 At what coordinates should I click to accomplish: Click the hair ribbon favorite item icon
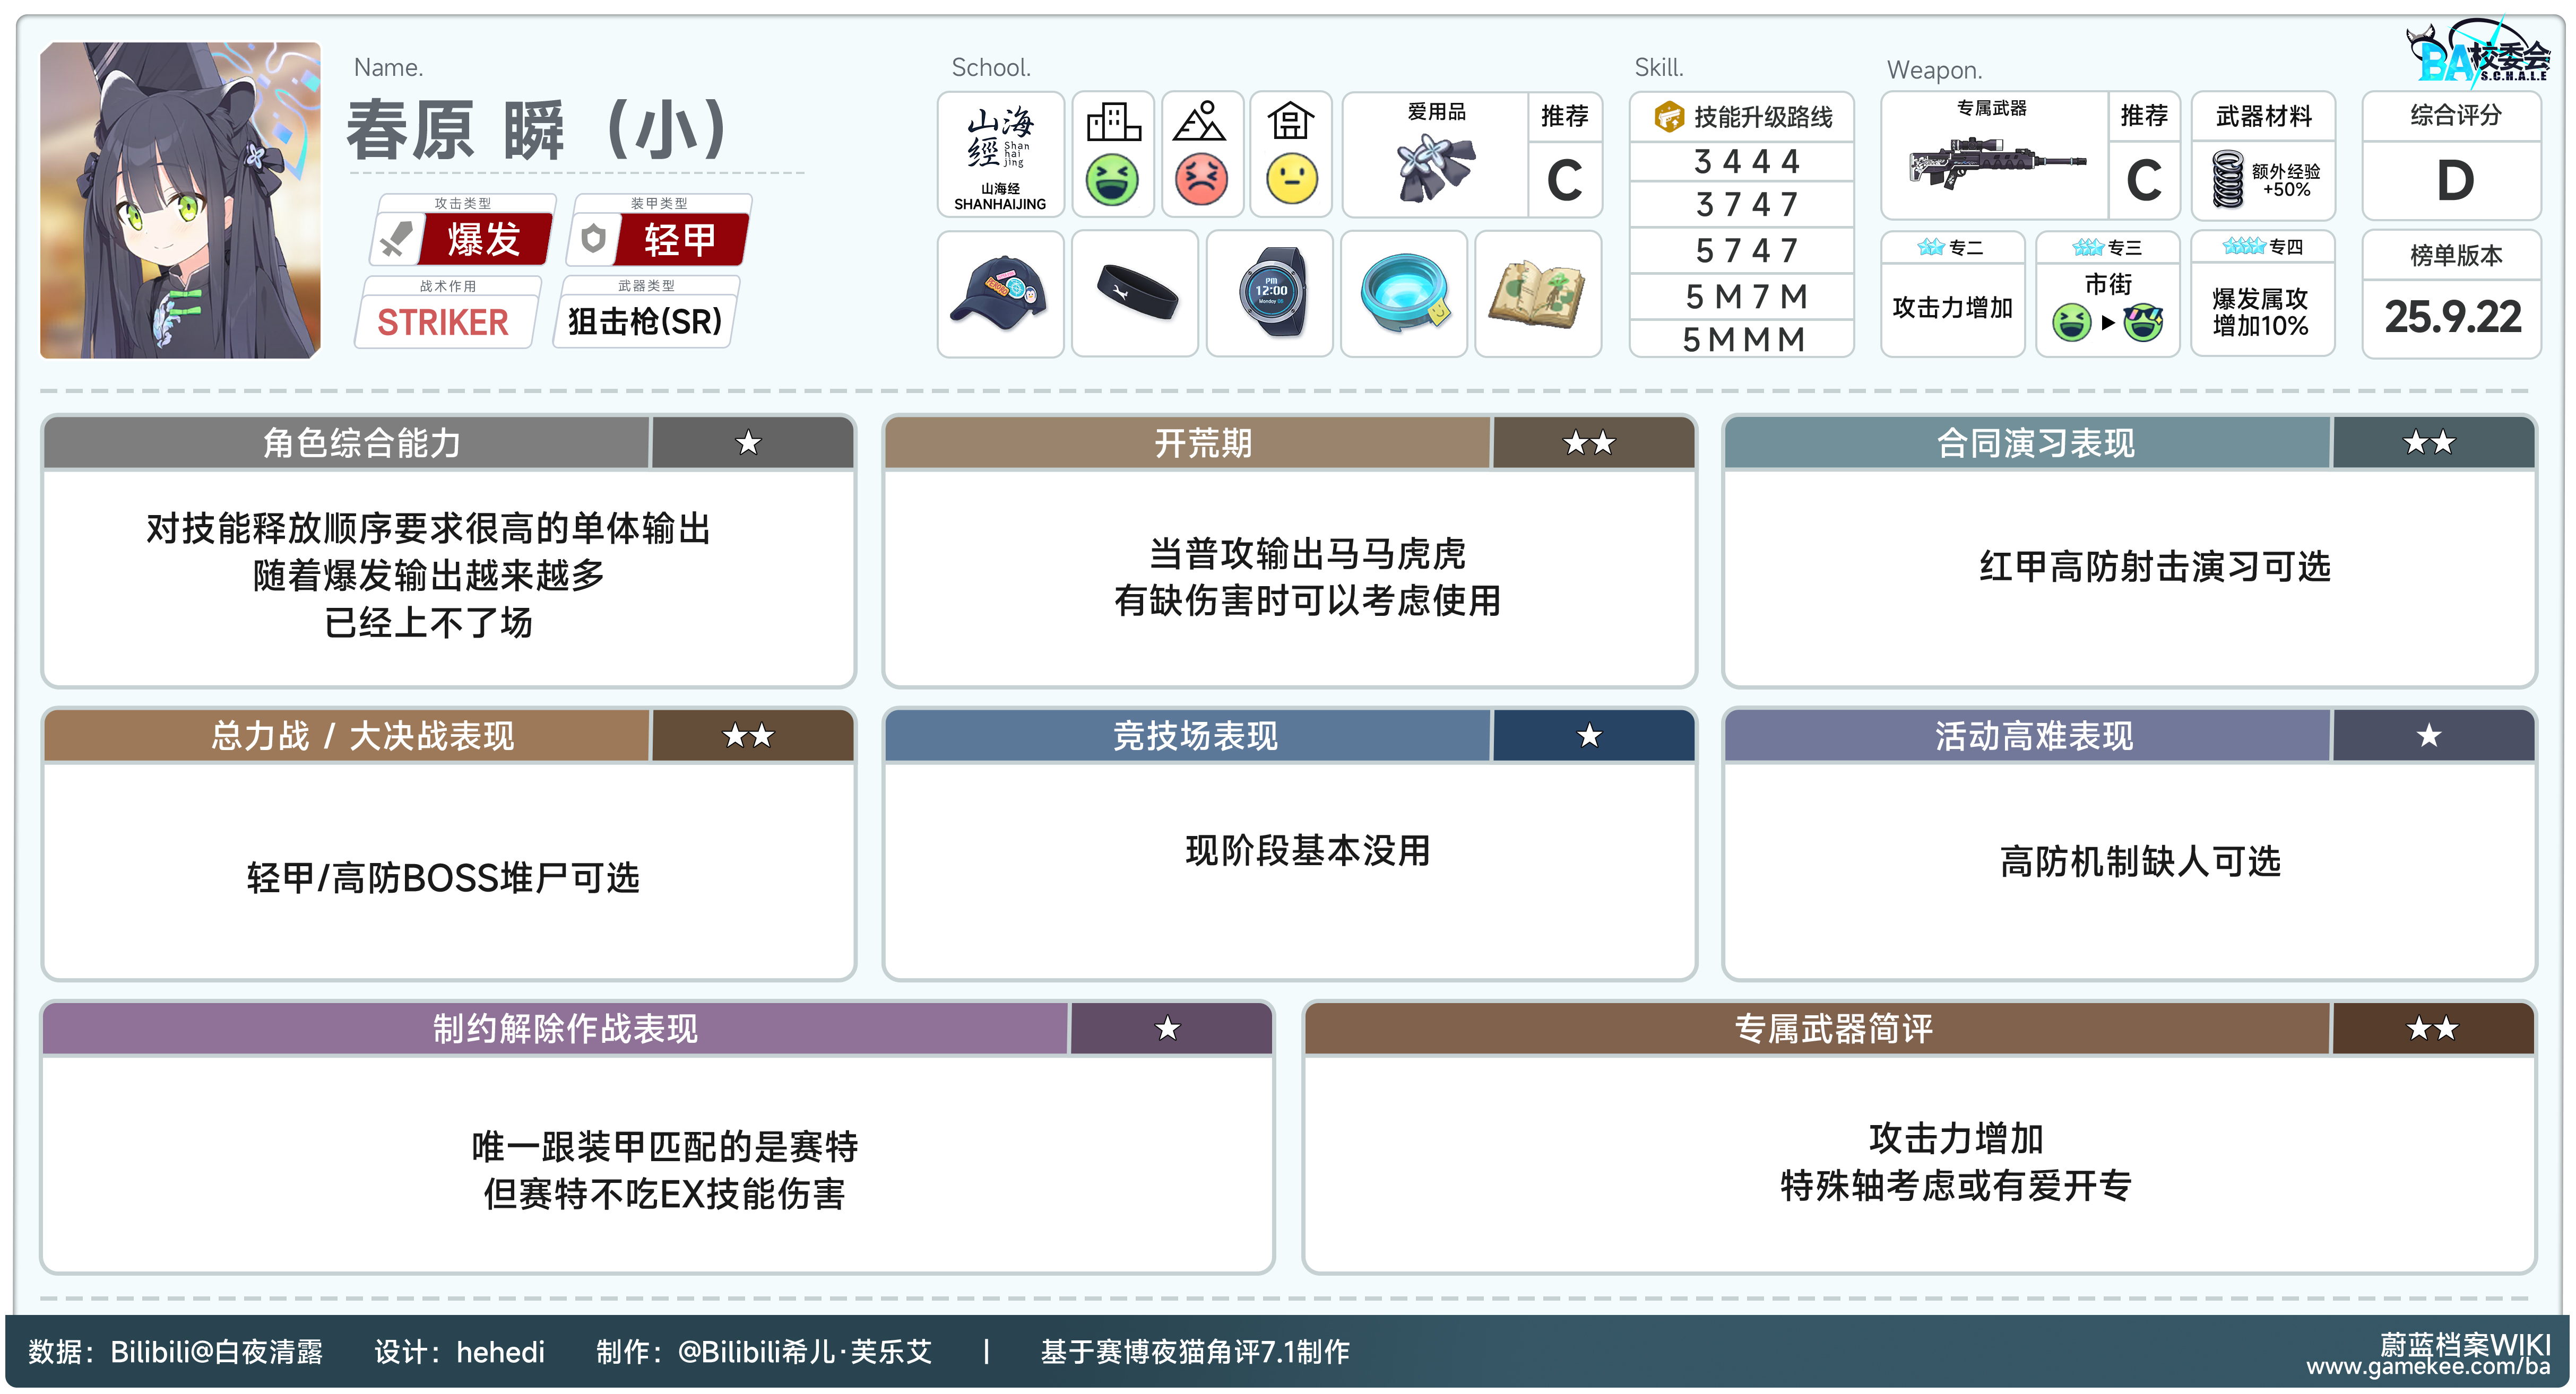click(1435, 167)
